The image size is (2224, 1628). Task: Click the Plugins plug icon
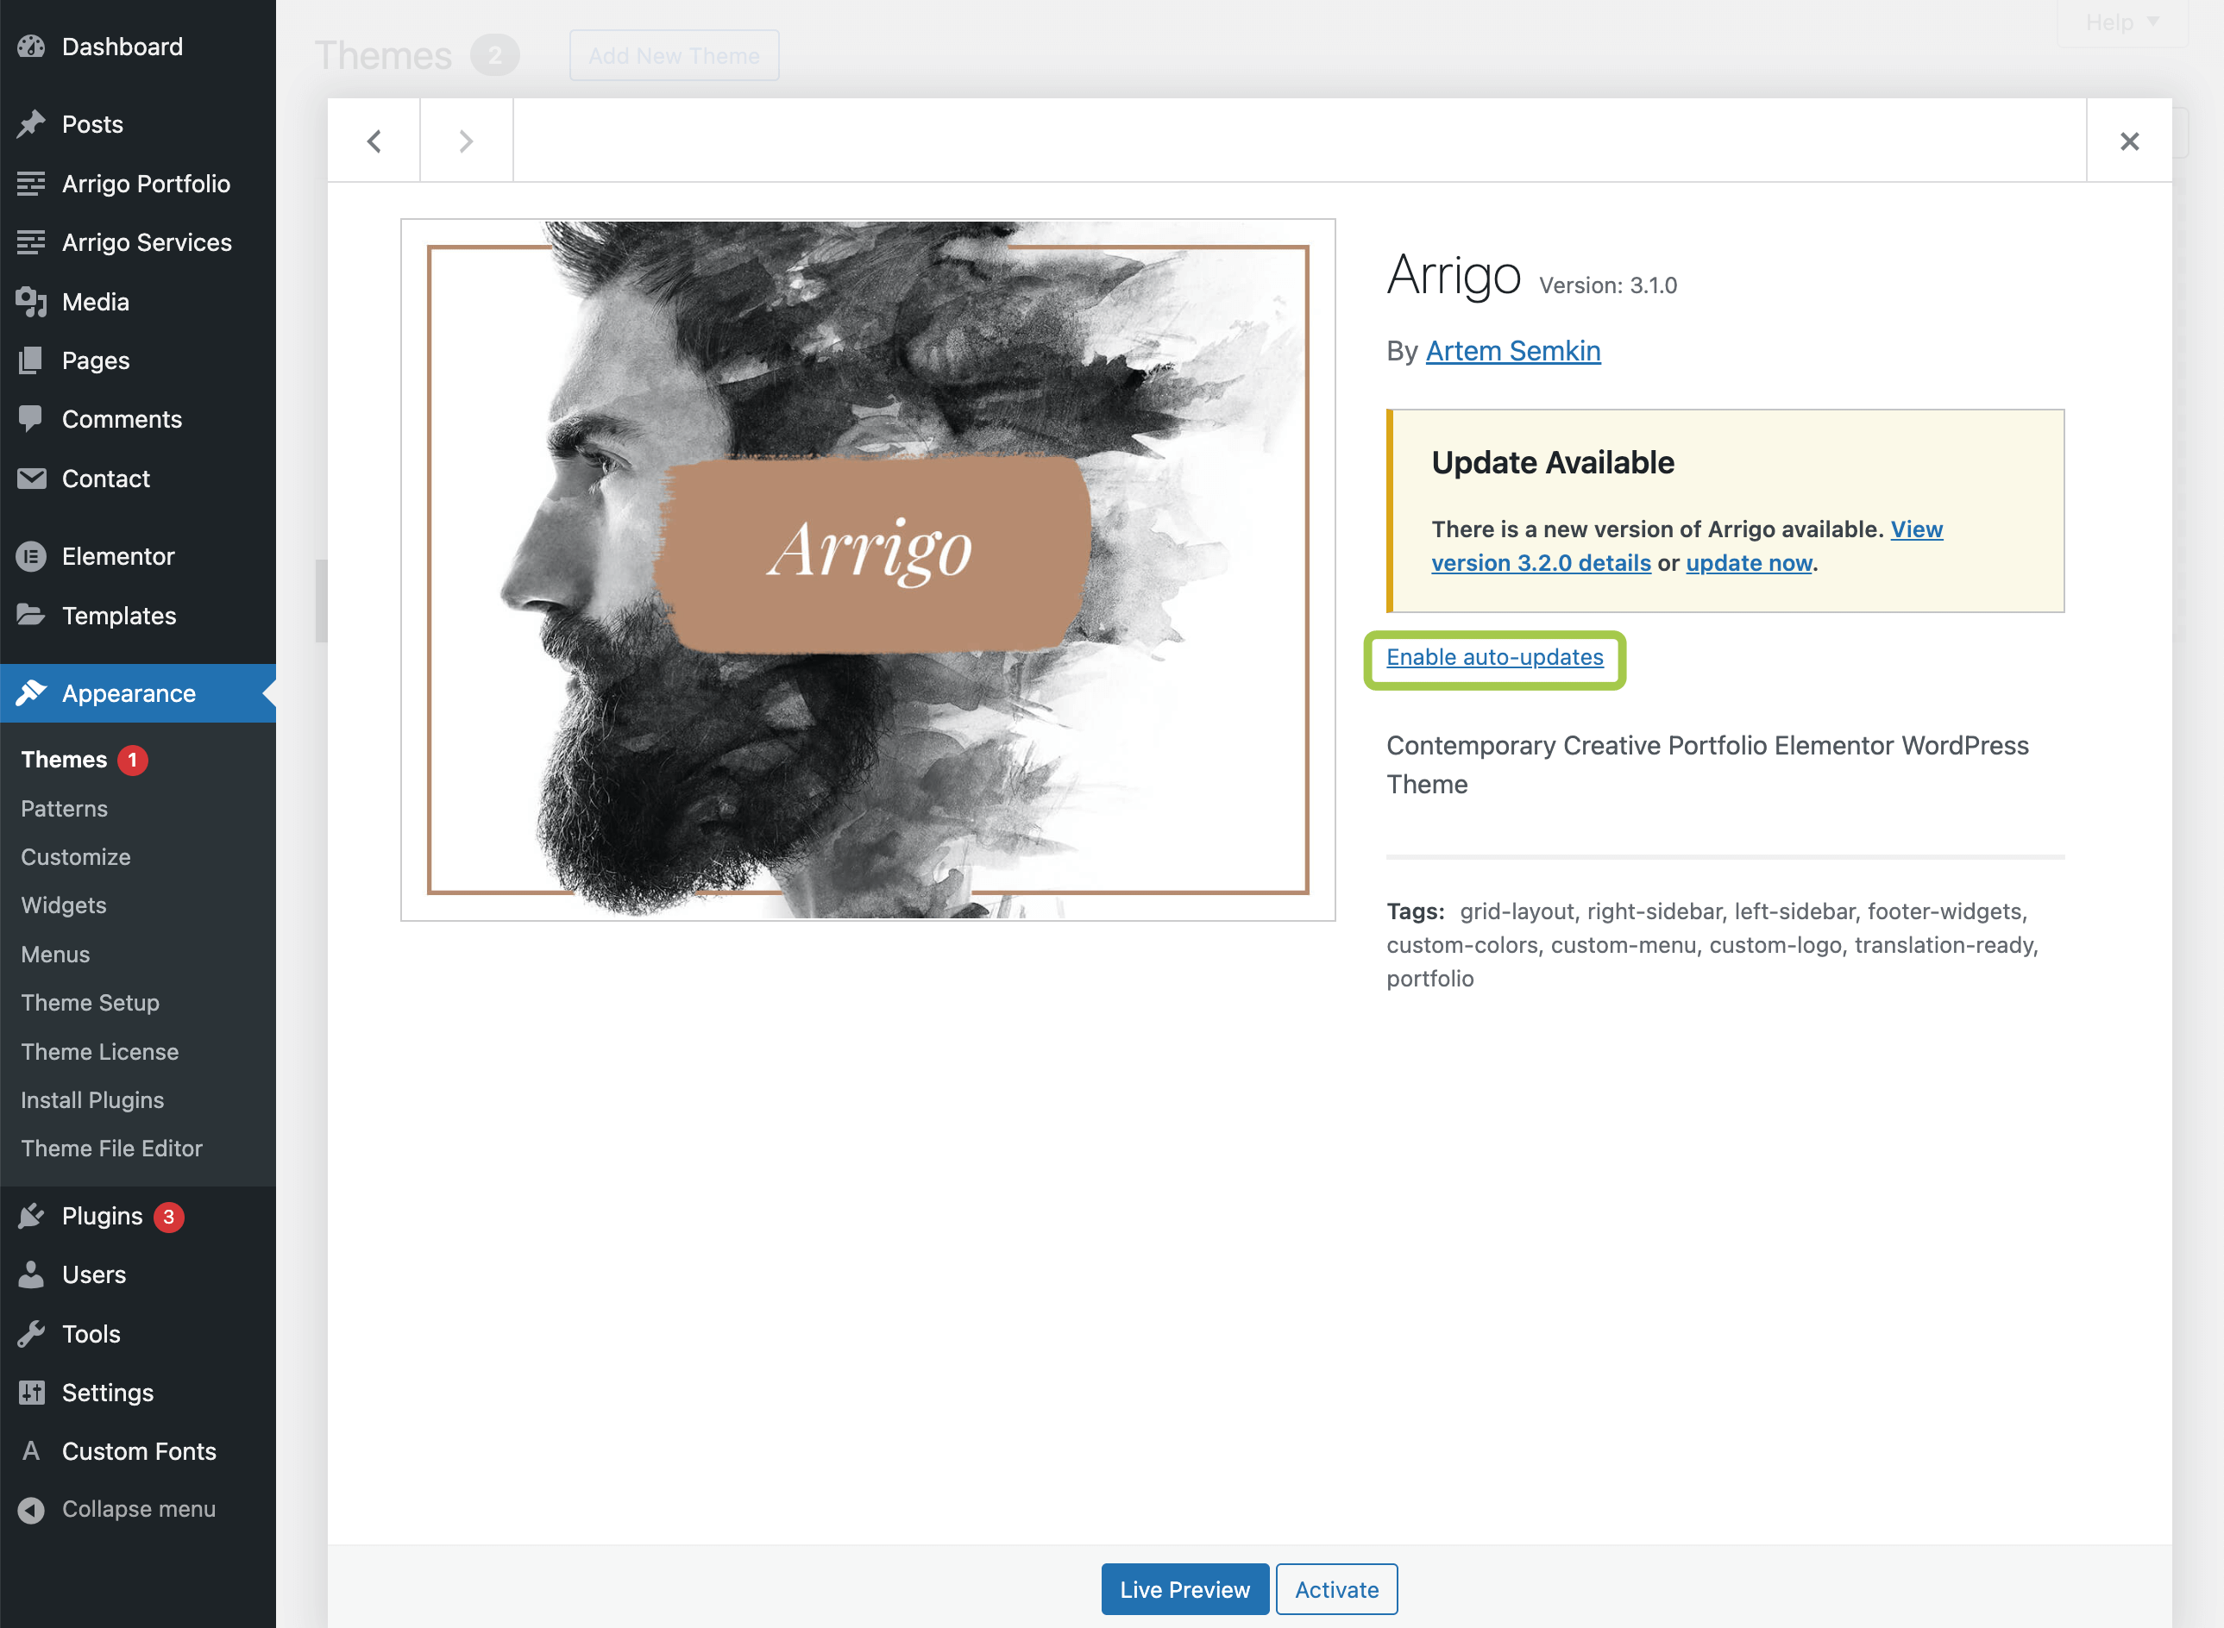pos(32,1216)
